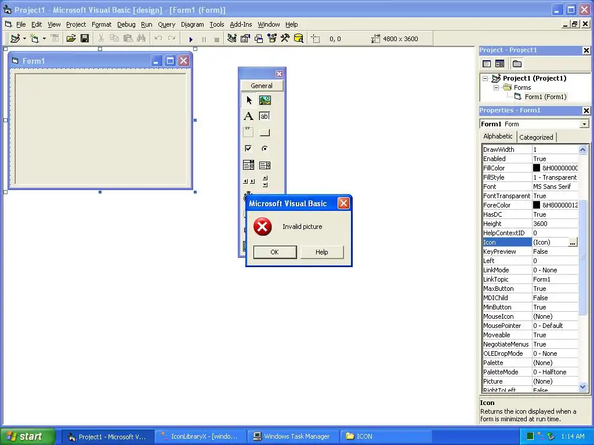This screenshot has width=594, height=445.
Task: Open the File menu
Action: 21,24
